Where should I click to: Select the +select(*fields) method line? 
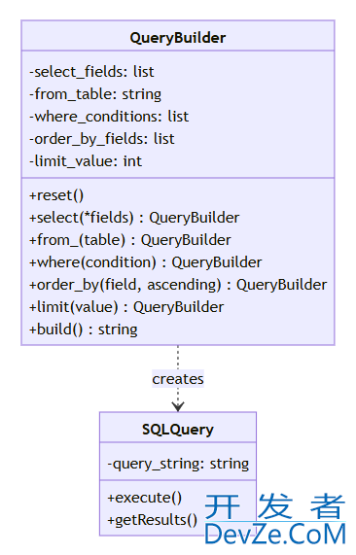point(134,218)
